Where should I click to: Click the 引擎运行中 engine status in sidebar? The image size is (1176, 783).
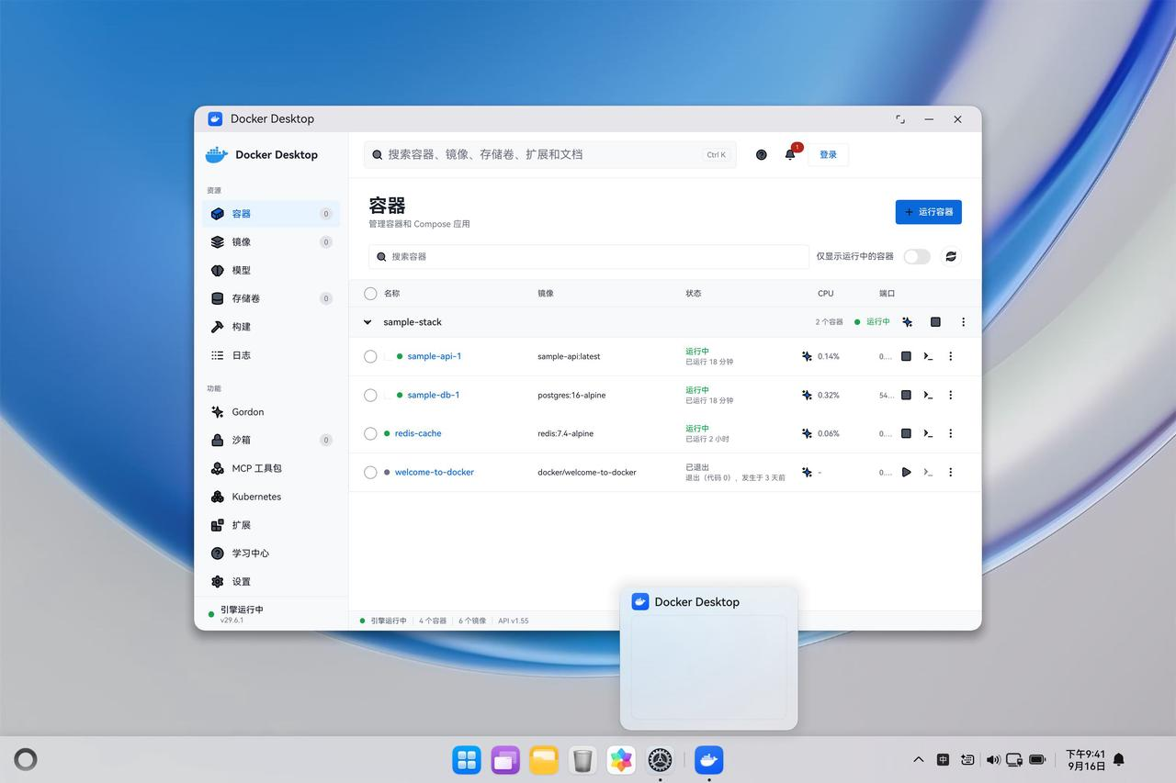(242, 610)
